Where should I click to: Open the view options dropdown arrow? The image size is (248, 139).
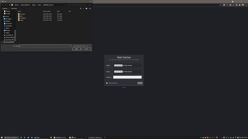click(83, 8)
